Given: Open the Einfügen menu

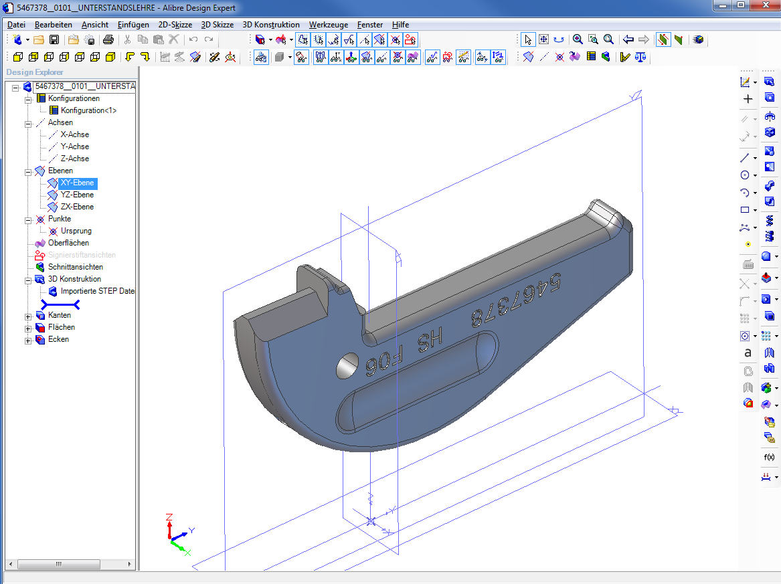Looking at the screenshot, I should [x=133, y=24].
